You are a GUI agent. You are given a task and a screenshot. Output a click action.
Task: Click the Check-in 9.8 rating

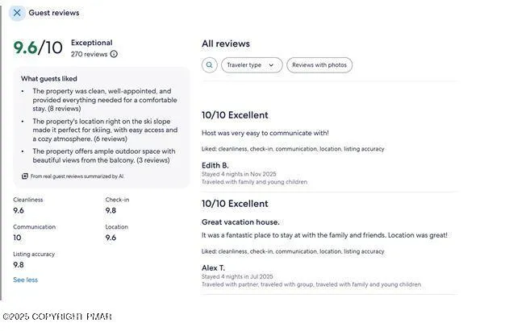pyautogui.click(x=111, y=211)
